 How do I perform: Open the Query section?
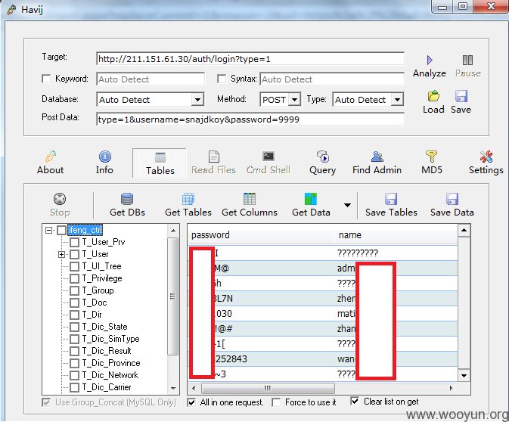coord(322,163)
